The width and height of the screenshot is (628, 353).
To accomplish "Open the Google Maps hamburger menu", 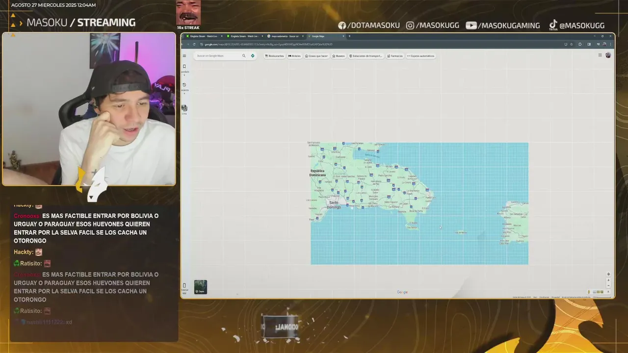I will (x=184, y=56).
